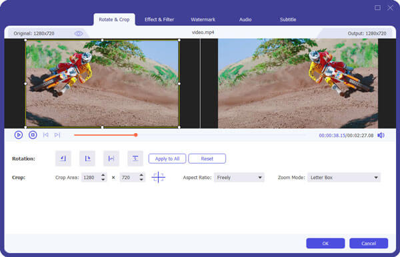The width and height of the screenshot is (400, 257).
Task: Click the orange playback progress handle
Action: click(x=136, y=135)
